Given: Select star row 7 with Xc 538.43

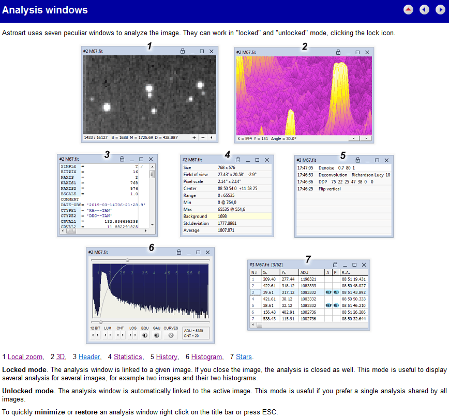Looking at the screenshot, I should tap(309, 319).
